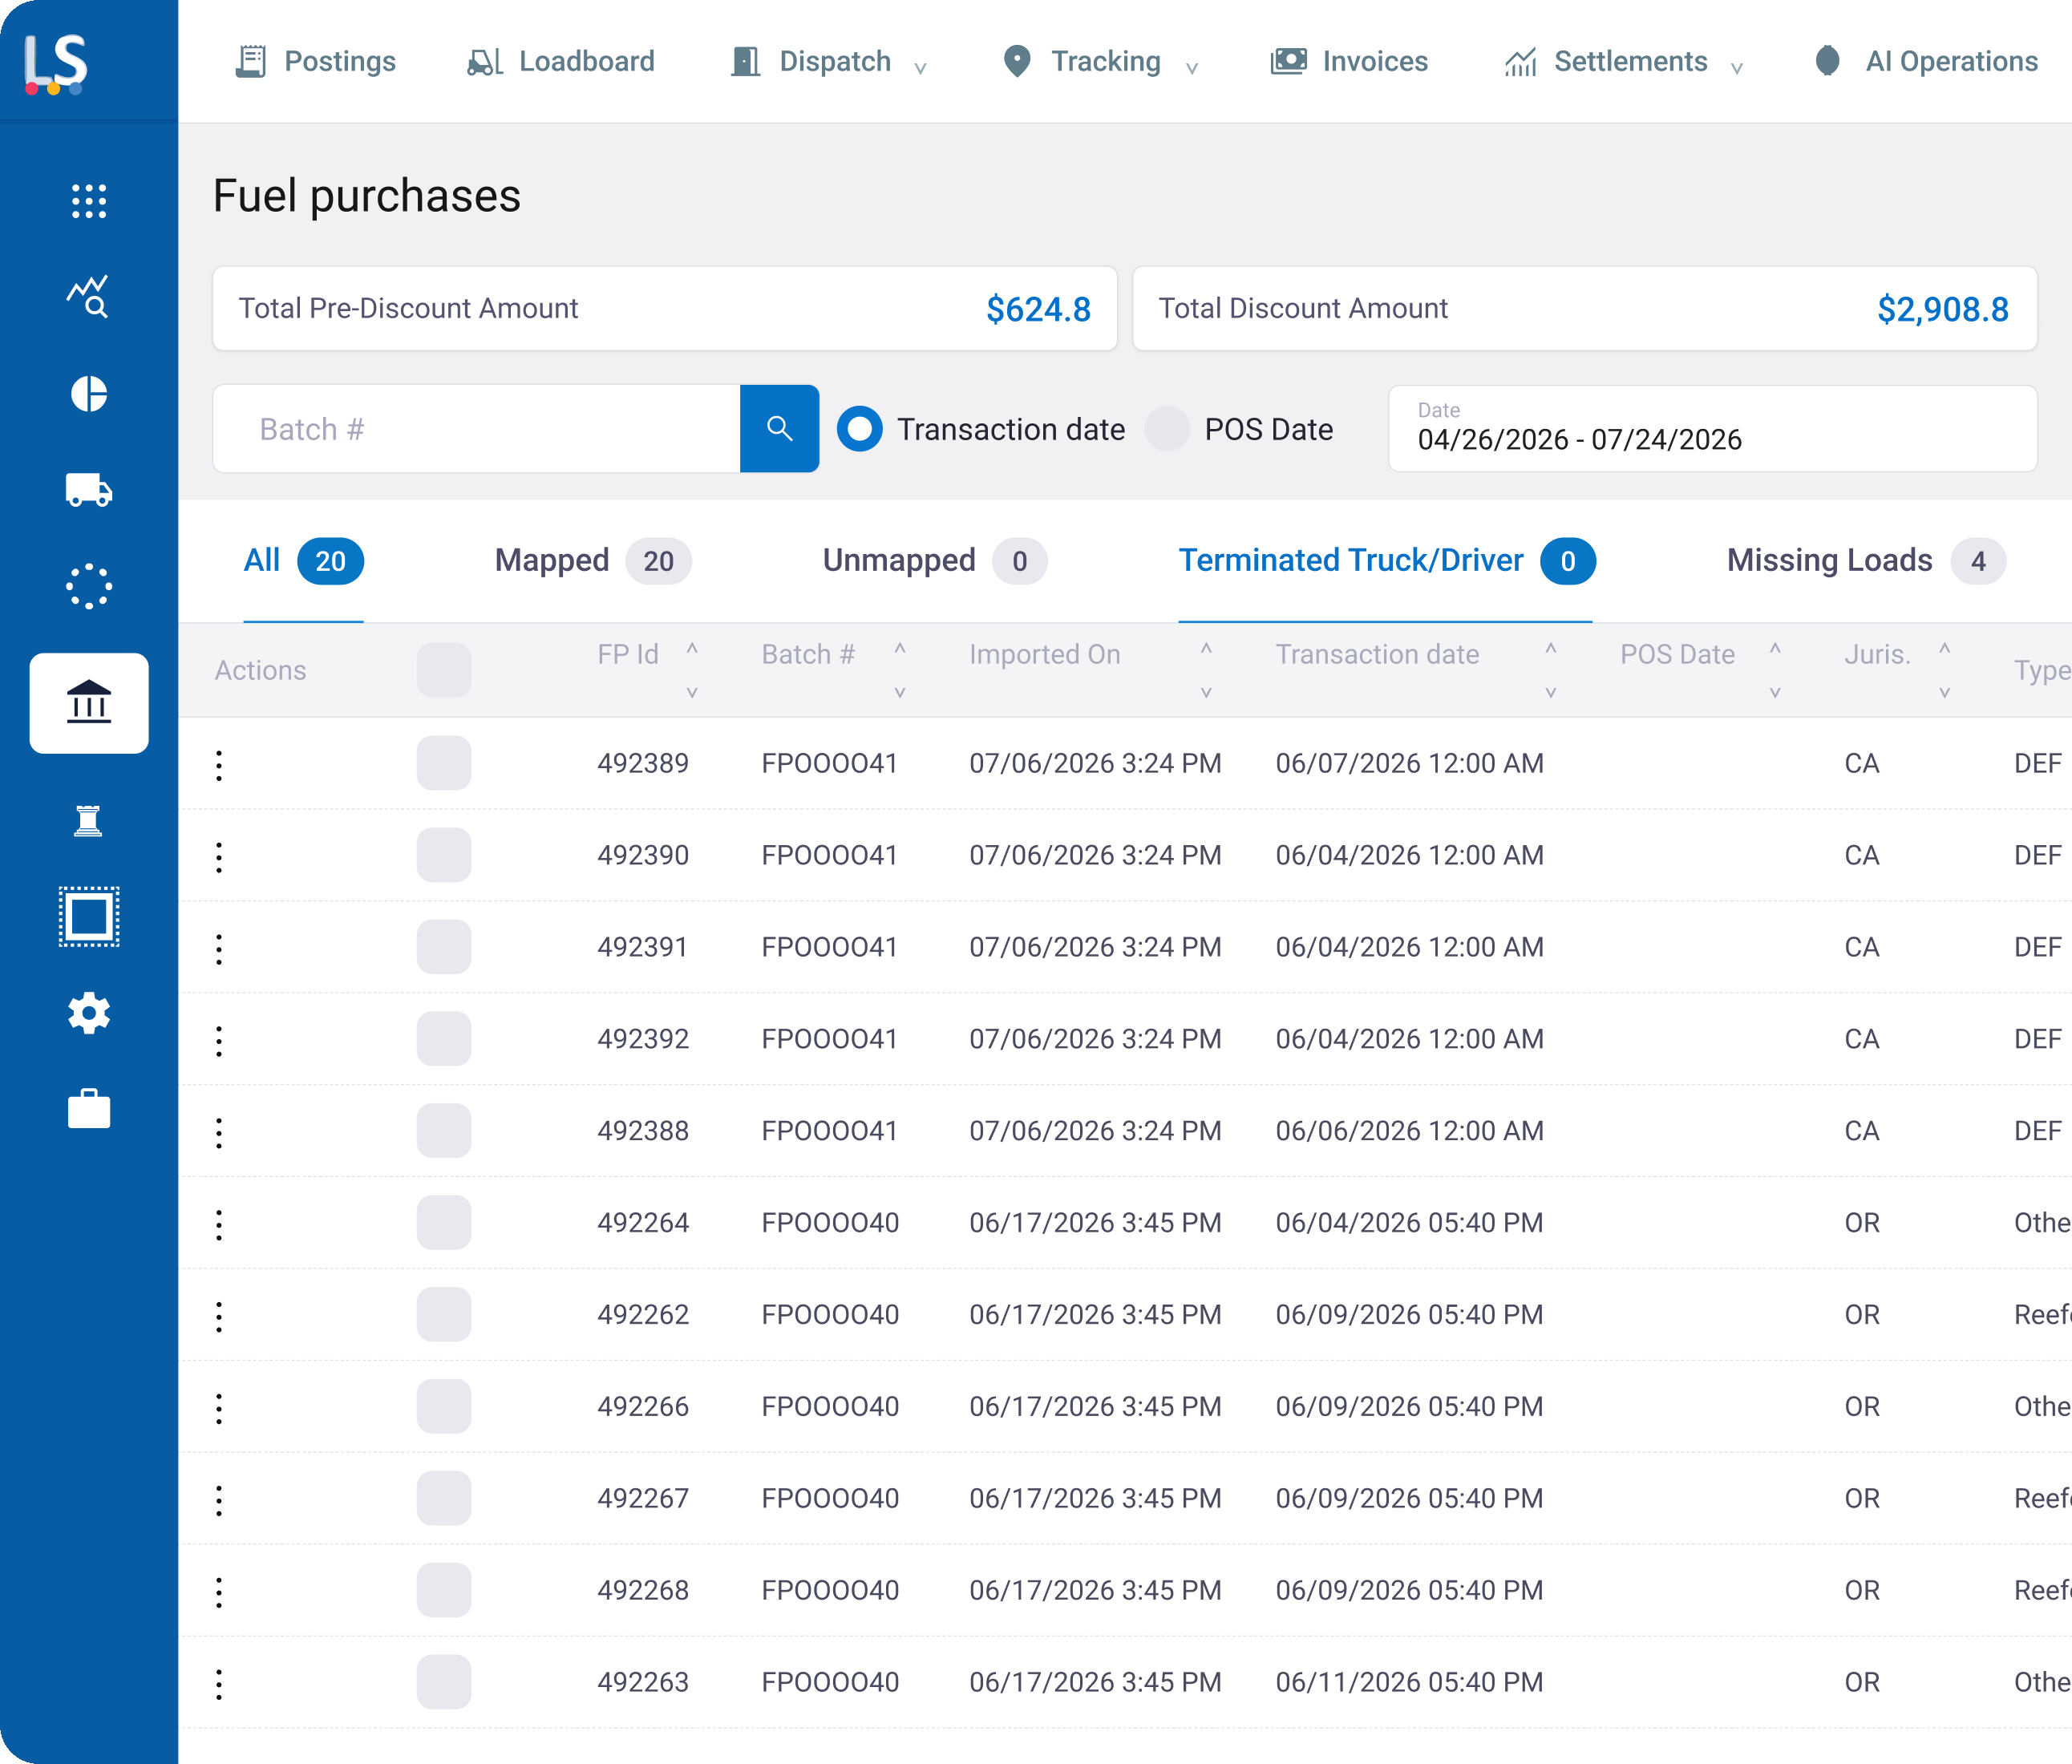
Task: Open the Invoices page
Action: tap(1349, 62)
